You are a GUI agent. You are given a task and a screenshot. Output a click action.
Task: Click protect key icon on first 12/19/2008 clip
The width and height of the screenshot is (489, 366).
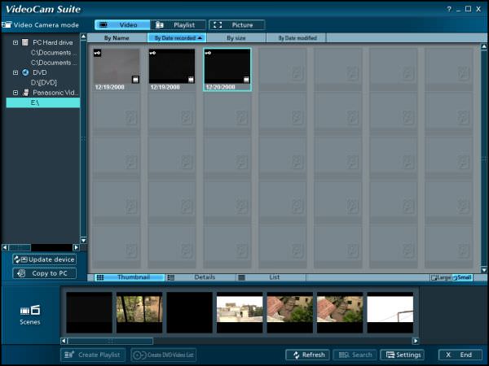coord(97,53)
